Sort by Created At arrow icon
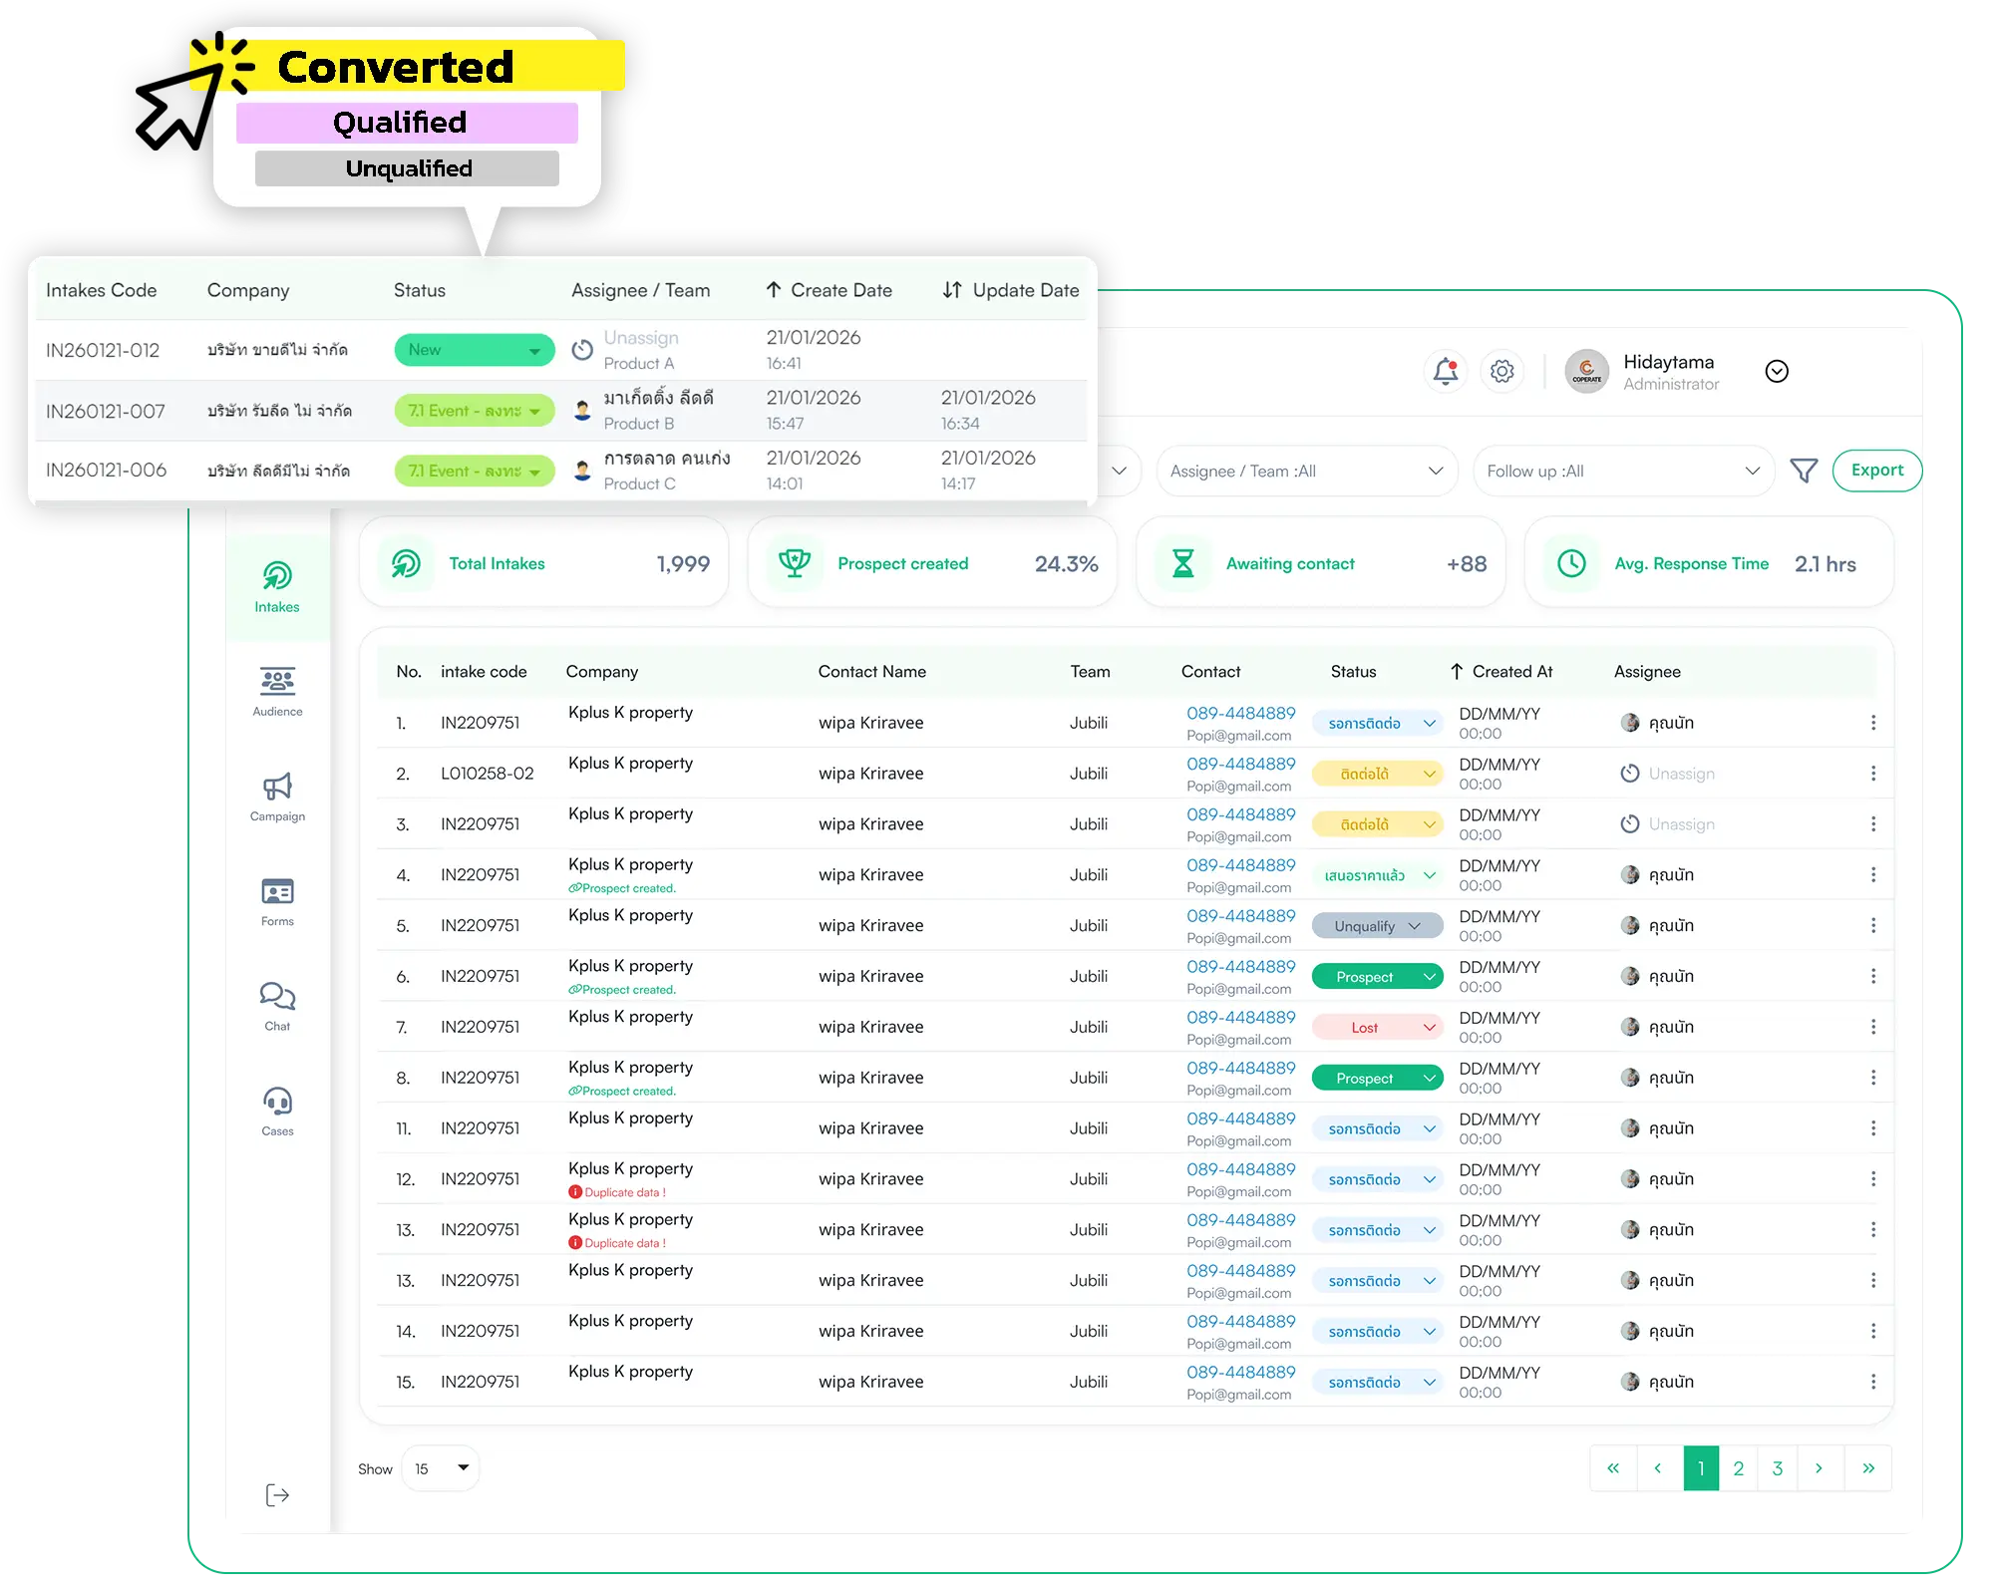The height and width of the screenshot is (1595, 1994). coord(1457,672)
